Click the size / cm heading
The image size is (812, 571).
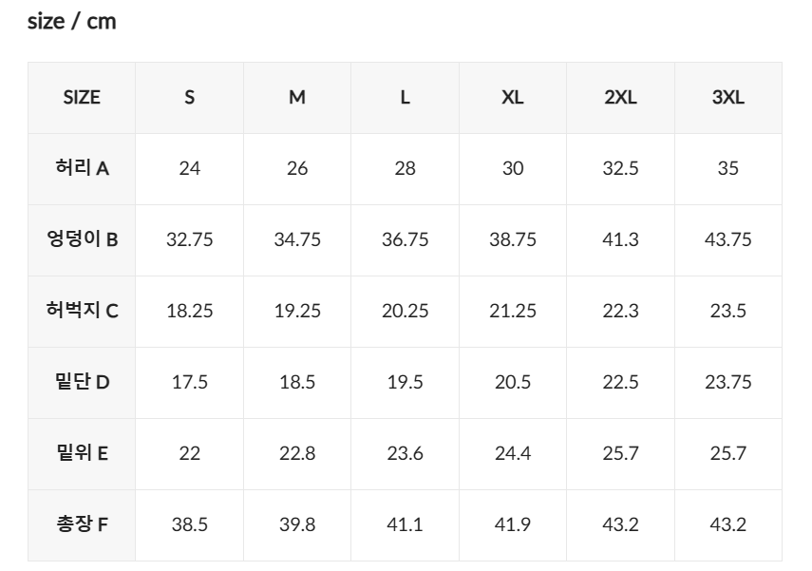71,22
